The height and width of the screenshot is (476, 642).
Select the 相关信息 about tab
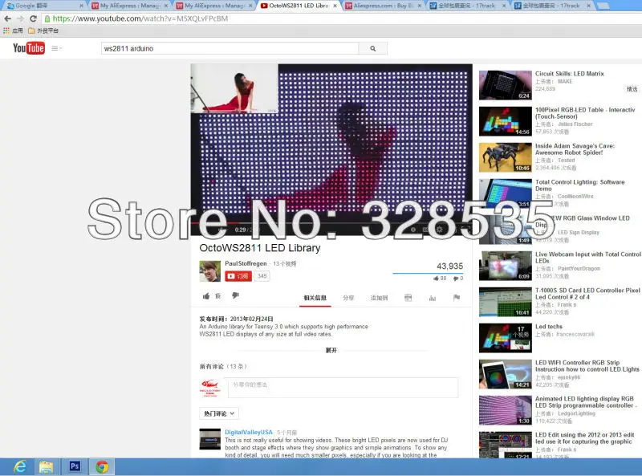coord(315,298)
